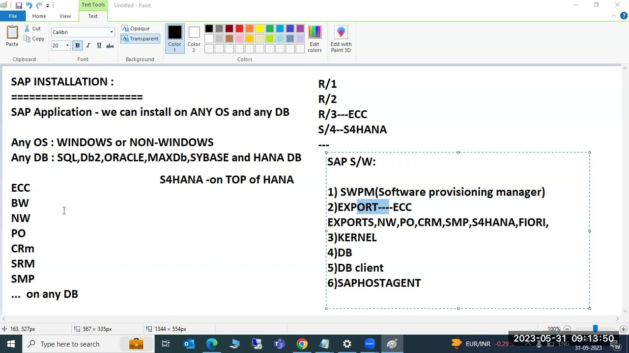Pick the pink color swatch
Screen dimensions: 629x353
click(x=239, y=39)
